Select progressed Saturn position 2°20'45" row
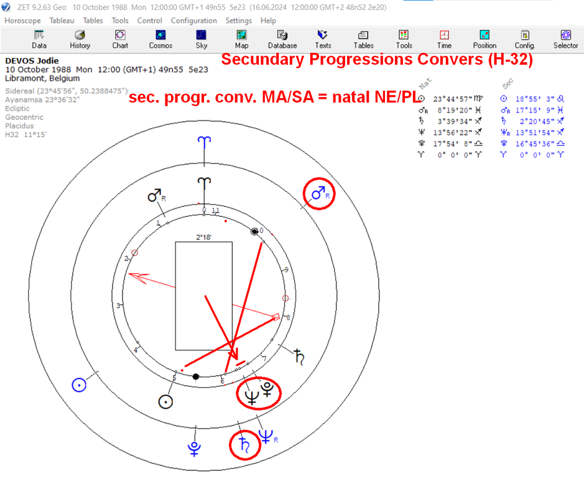 [x=532, y=121]
